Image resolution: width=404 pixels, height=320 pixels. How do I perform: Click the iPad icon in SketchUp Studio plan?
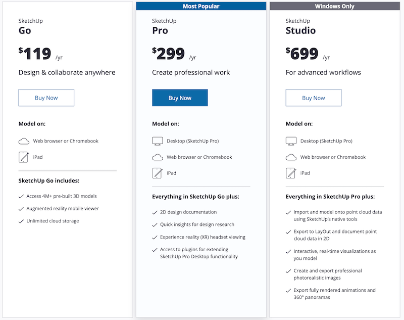[291, 173]
